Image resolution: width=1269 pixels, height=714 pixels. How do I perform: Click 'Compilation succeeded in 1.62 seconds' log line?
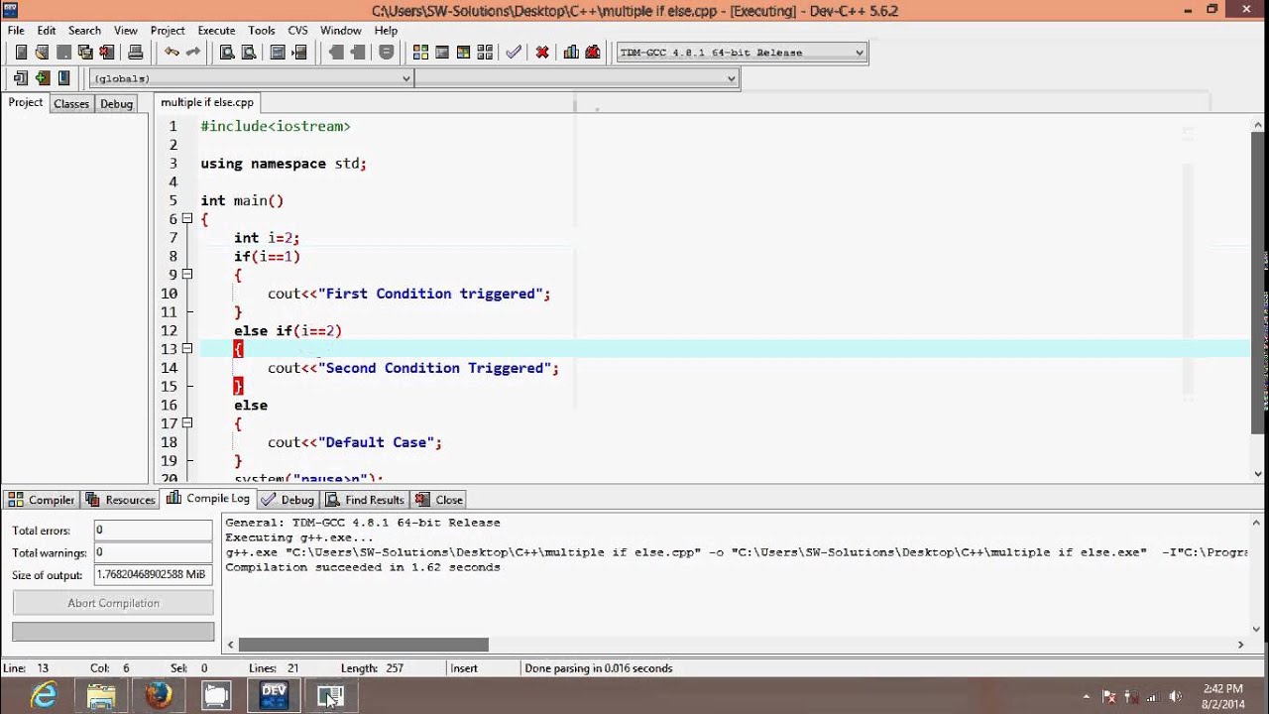point(363,567)
